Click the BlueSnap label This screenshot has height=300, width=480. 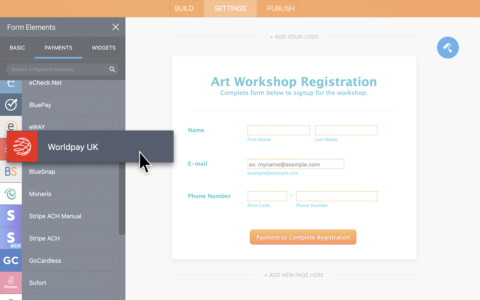click(x=42, y=172)
